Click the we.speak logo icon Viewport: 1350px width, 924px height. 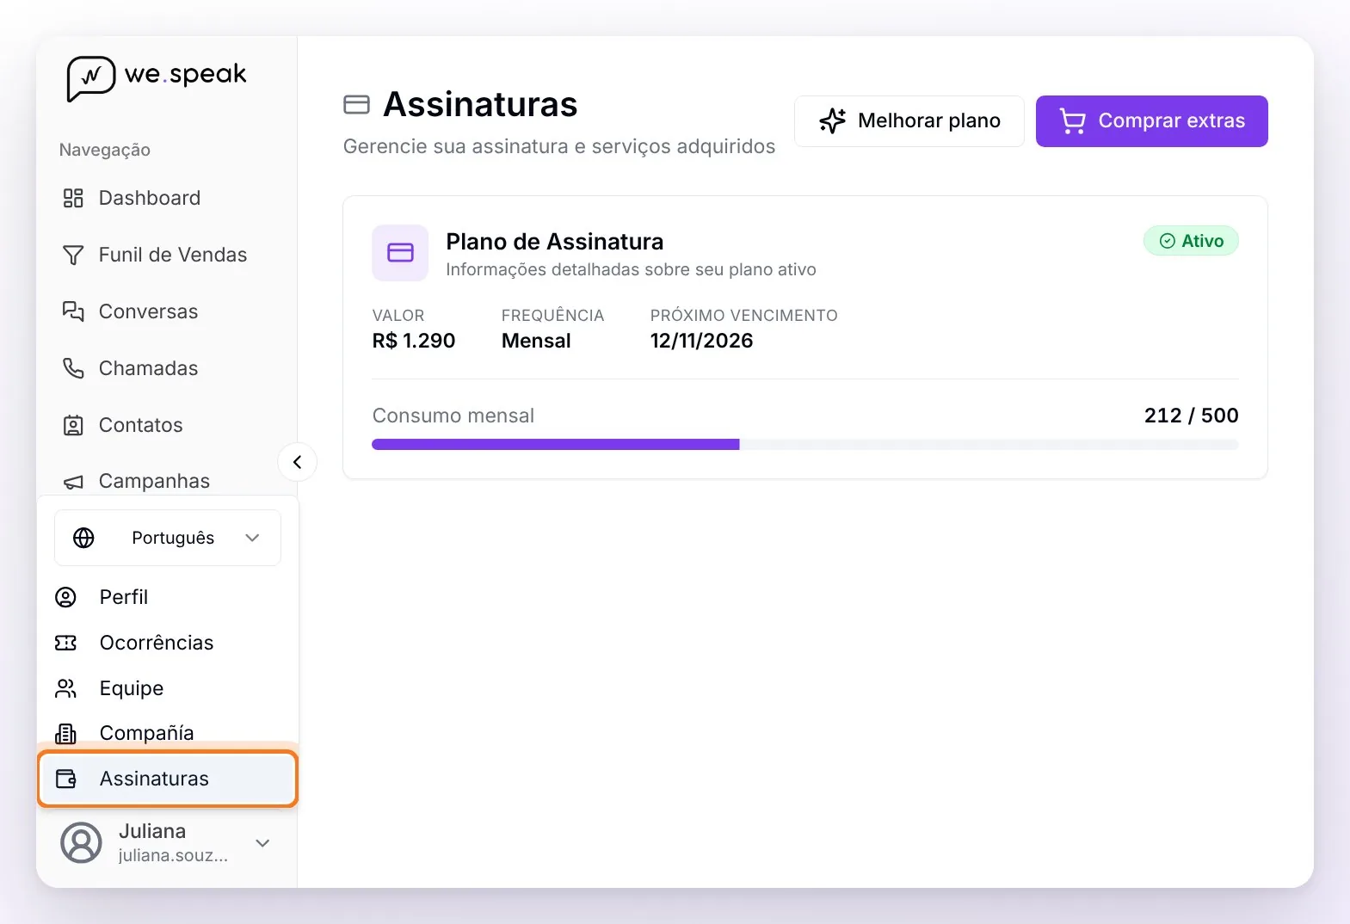pyautogui.click(x=90, y=78)
